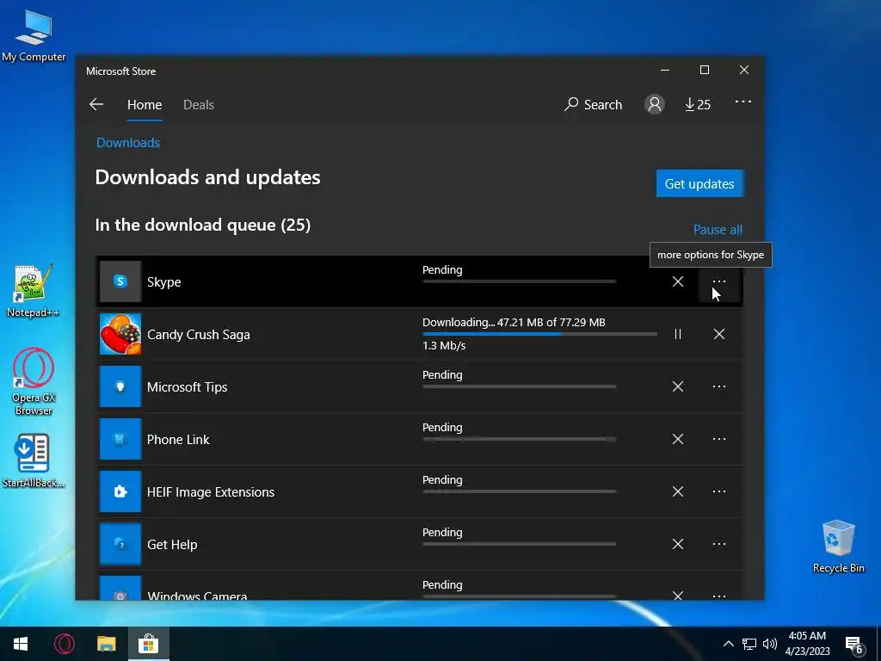This screenshot has height=661, width=881.
Task: Select Opera GX Browser desktop shortcut
Action: [x=34, y=382]
